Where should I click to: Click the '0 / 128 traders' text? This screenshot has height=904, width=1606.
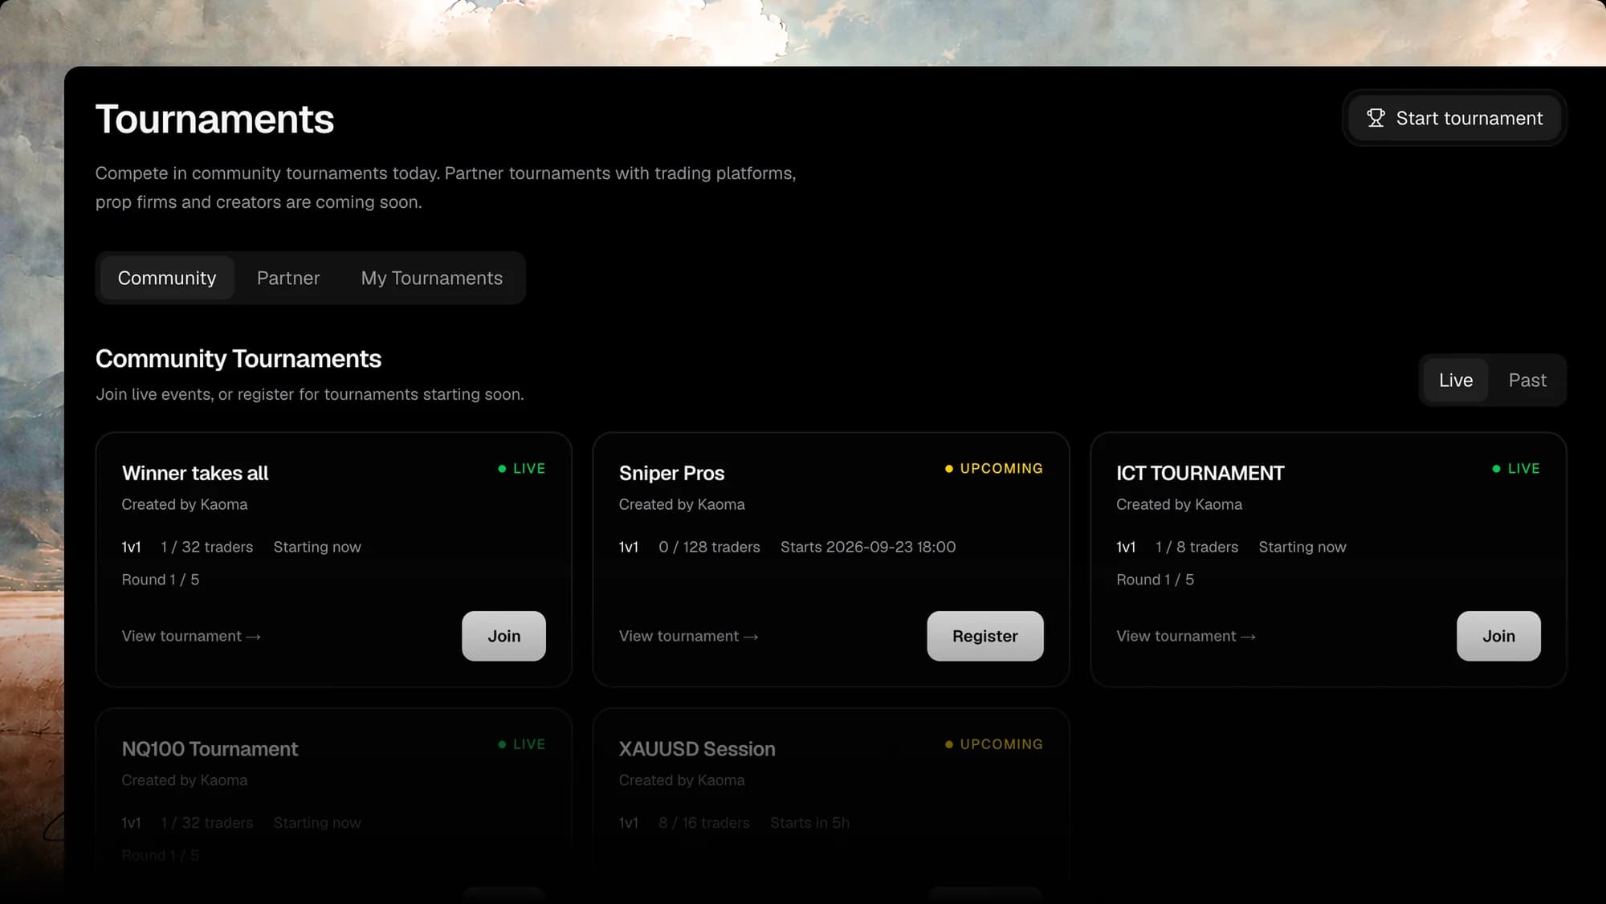709,547
